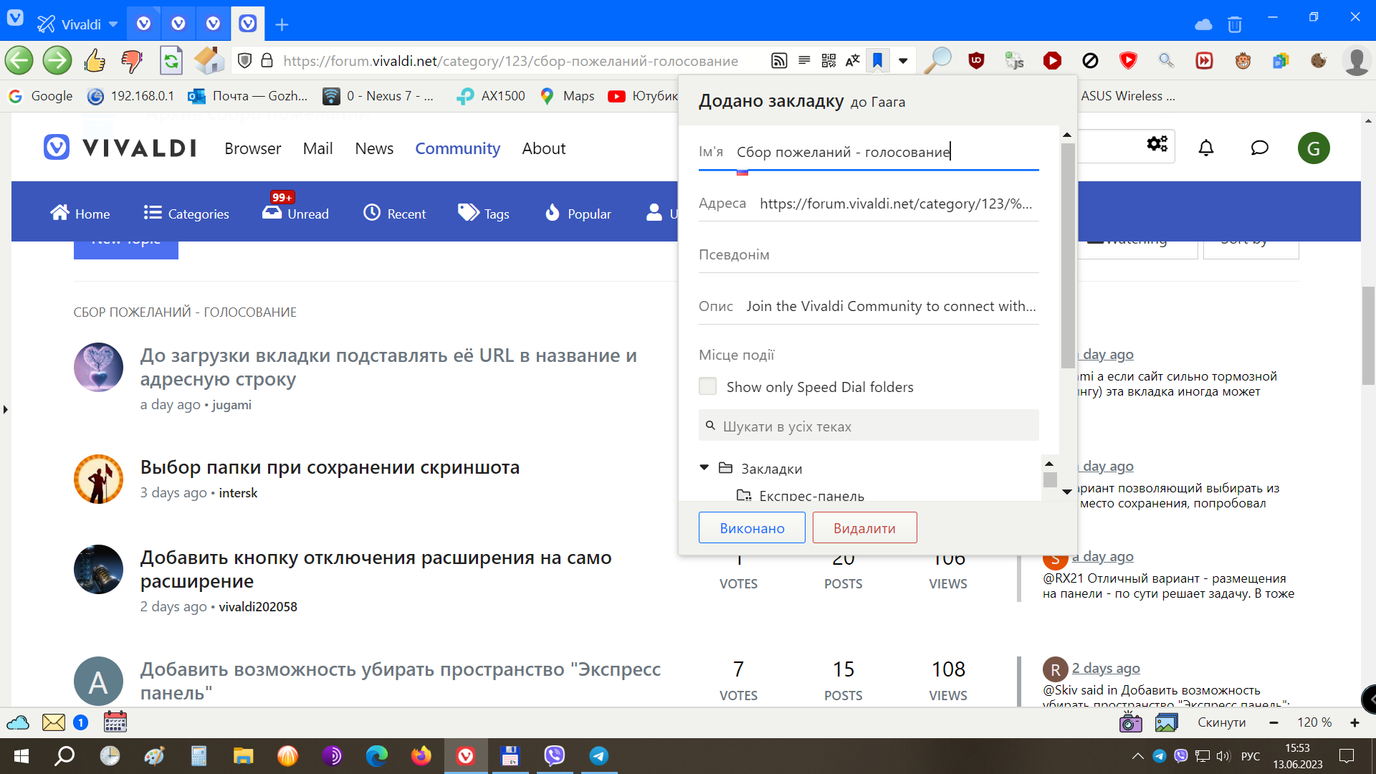The image size is (1376, 774).
Task: Enable Show only Speed Dial folders
Action: 707,386
